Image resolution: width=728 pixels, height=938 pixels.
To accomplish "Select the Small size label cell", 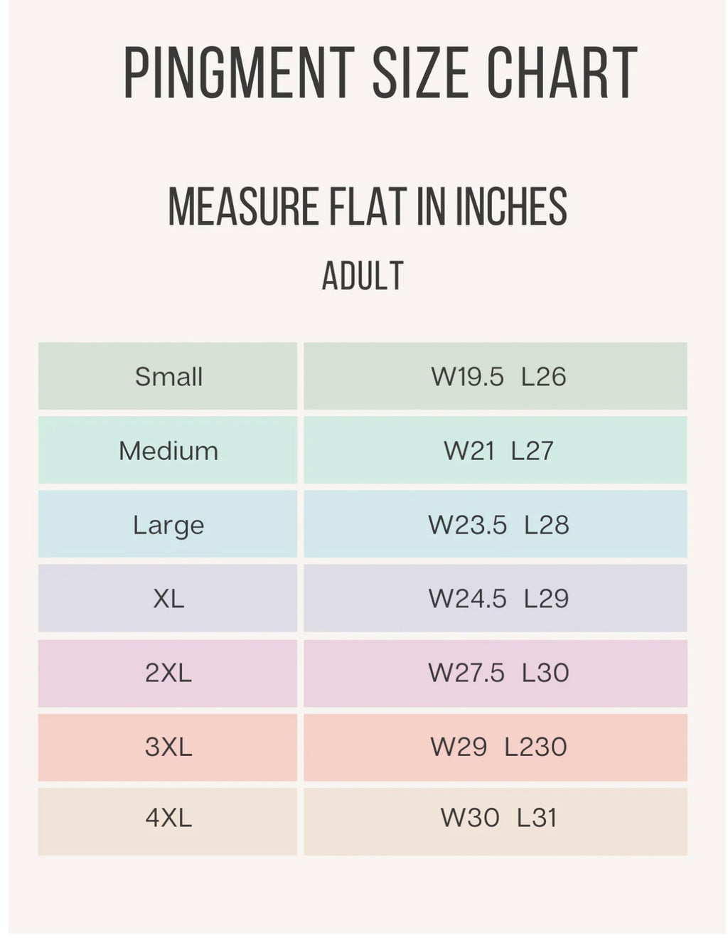I will coord(168,376).
